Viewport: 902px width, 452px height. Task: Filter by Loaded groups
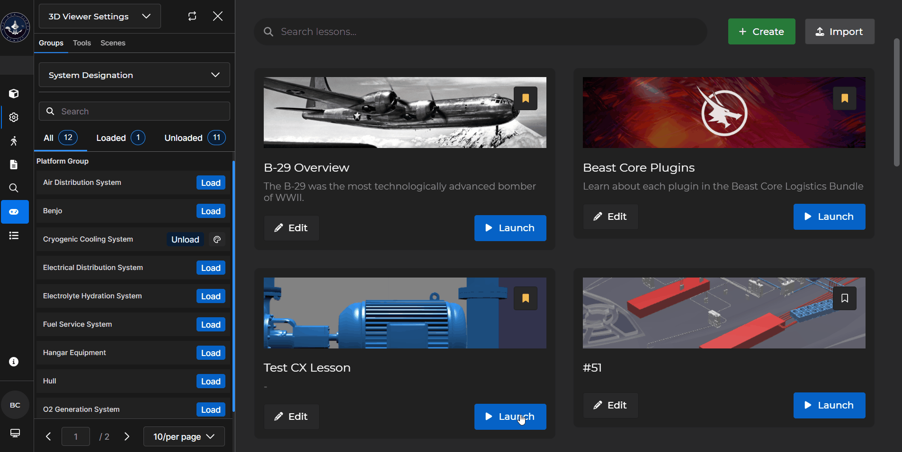[121, 138]
